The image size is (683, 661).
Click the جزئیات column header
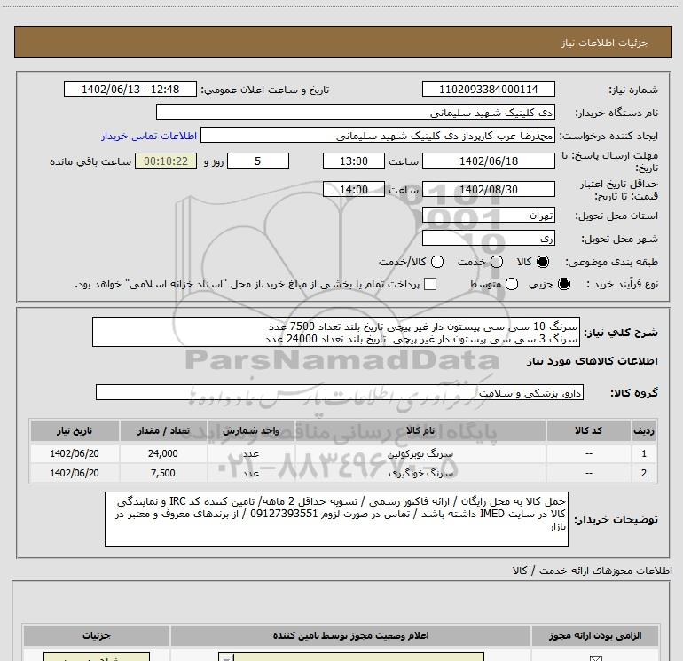click(x=98, y=636)
